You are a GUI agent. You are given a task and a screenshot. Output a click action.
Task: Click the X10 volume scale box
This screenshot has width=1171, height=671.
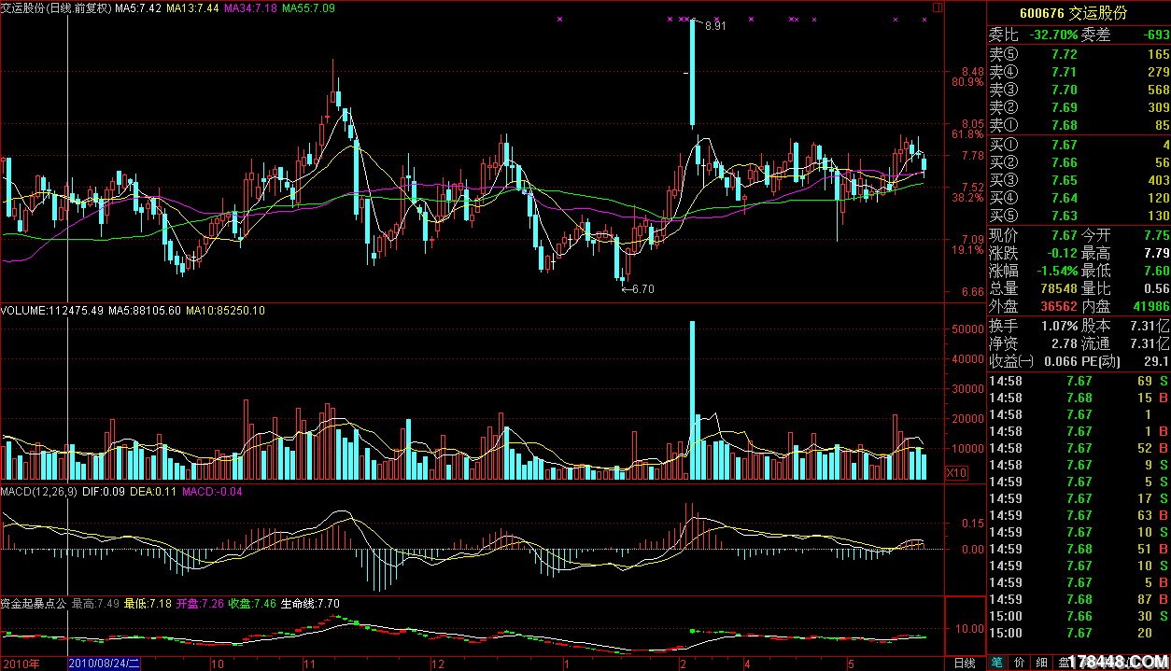point(956,473)
